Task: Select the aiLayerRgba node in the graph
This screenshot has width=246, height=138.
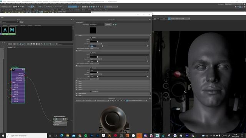Action: click(18, 86)
